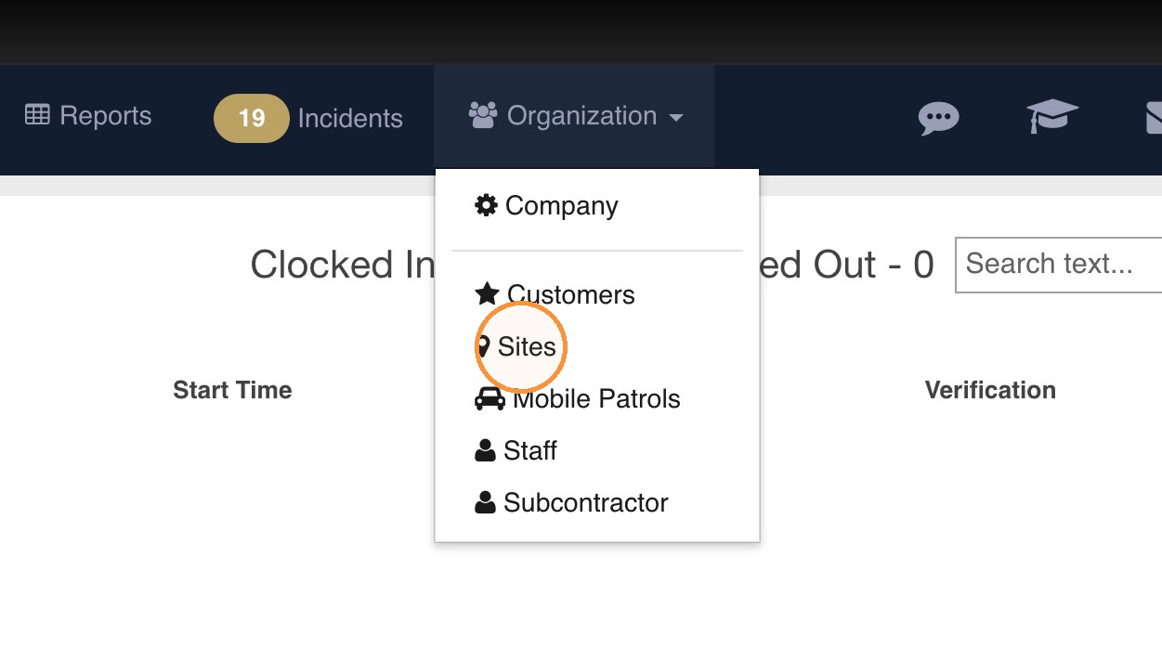
Task: Click the graduation cap training icon
Action: point(1052,117)
